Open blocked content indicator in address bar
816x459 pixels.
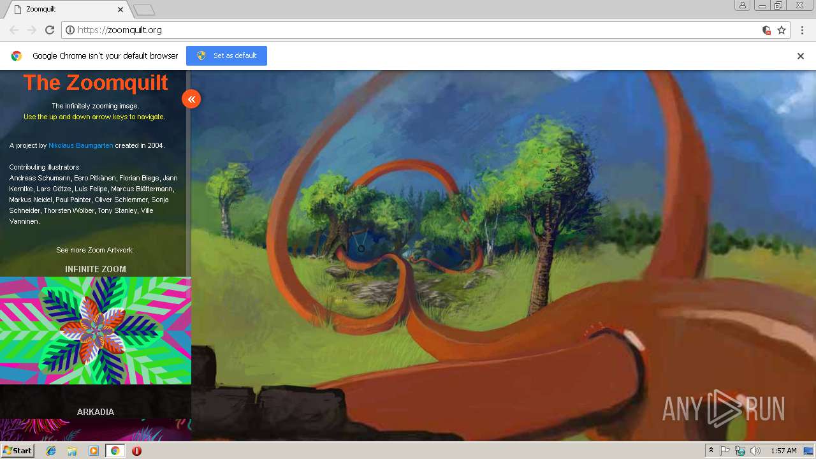tap(767, 30)
